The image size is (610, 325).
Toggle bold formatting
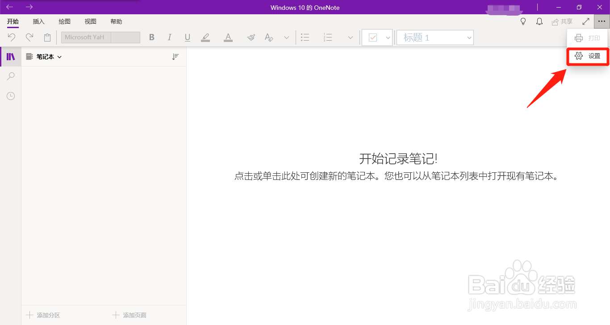click(x=152, y=37)
